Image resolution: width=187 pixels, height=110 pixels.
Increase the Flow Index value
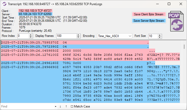click(31, 35)
